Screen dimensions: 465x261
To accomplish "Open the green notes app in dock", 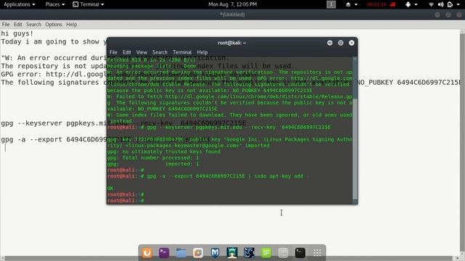I will tap(266, 253).
